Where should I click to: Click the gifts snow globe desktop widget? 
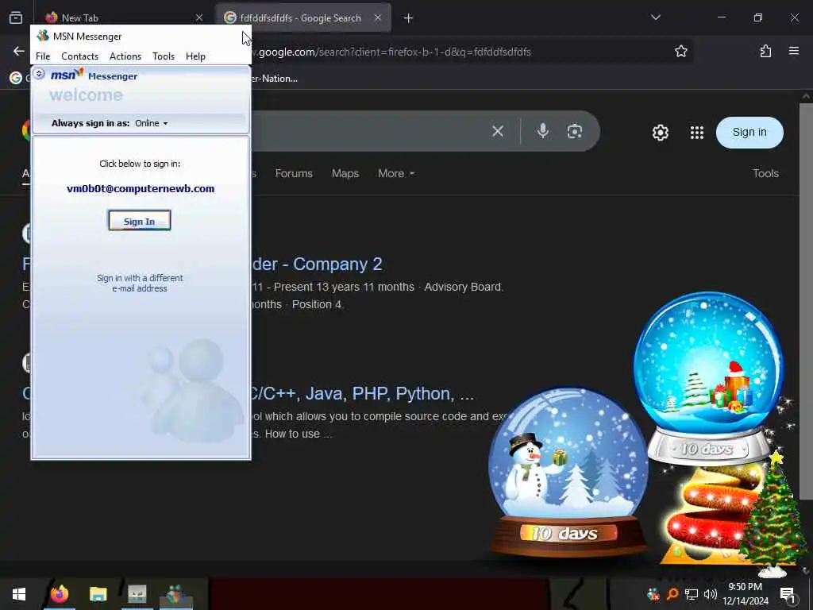[708, 379]
